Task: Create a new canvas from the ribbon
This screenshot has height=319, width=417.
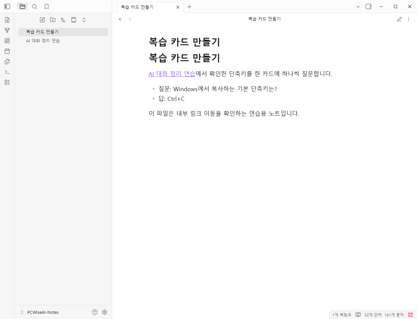Action: pyautogui.click(x=7, y=41)
